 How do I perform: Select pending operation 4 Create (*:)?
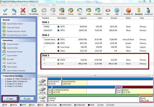[x=14, y=86]
